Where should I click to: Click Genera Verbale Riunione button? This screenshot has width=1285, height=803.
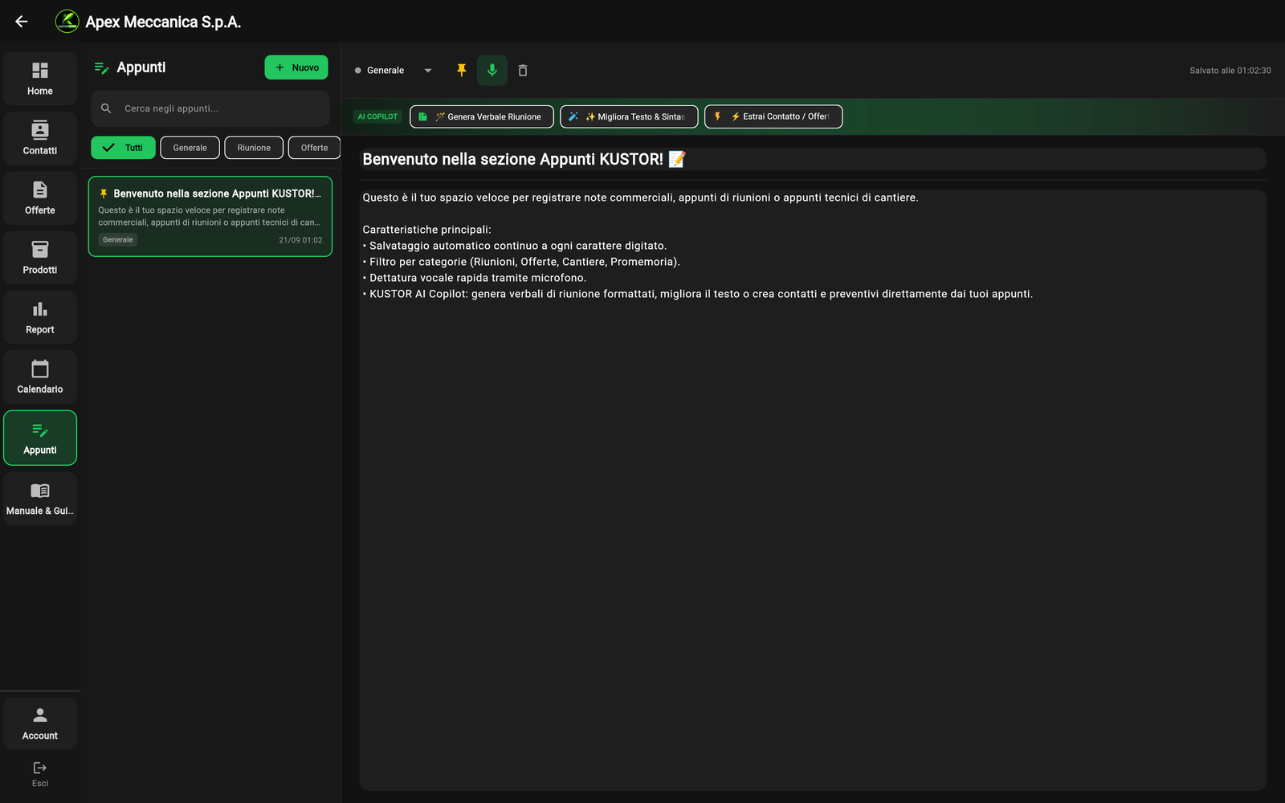[482, 116]
